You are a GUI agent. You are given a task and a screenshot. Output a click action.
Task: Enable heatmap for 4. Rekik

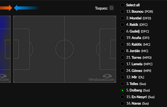[122, 25]
